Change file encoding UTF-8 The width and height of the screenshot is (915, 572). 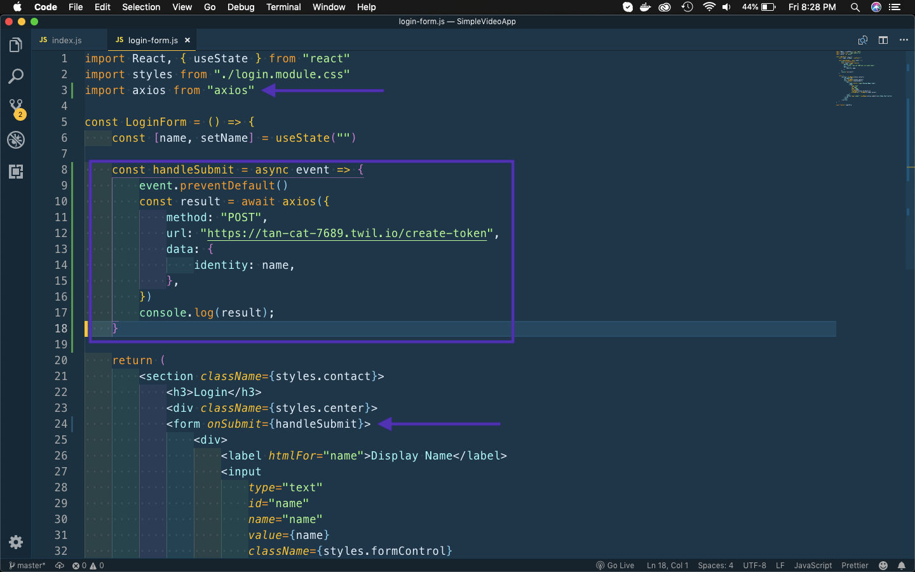[x=755, y=566]
